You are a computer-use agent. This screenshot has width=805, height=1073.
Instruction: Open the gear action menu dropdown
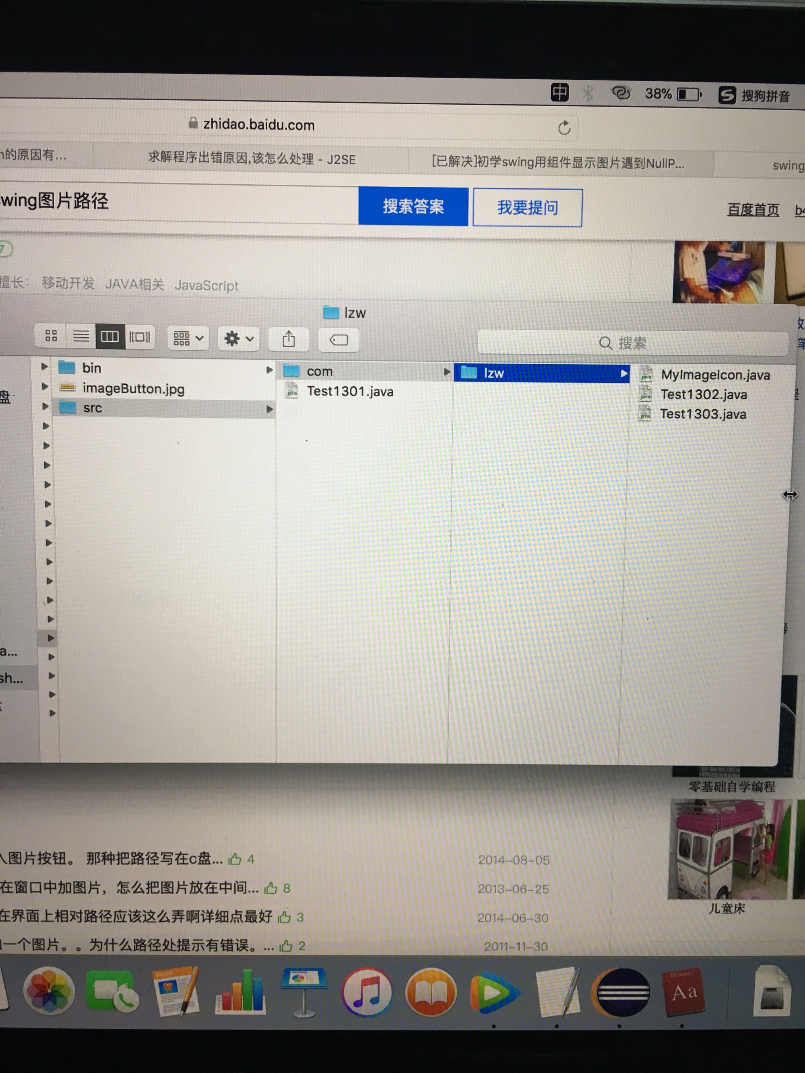coord(238,338)
